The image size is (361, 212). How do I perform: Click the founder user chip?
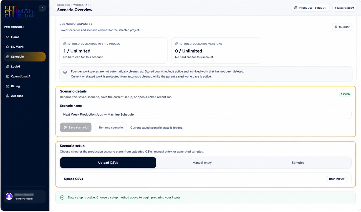342,27
